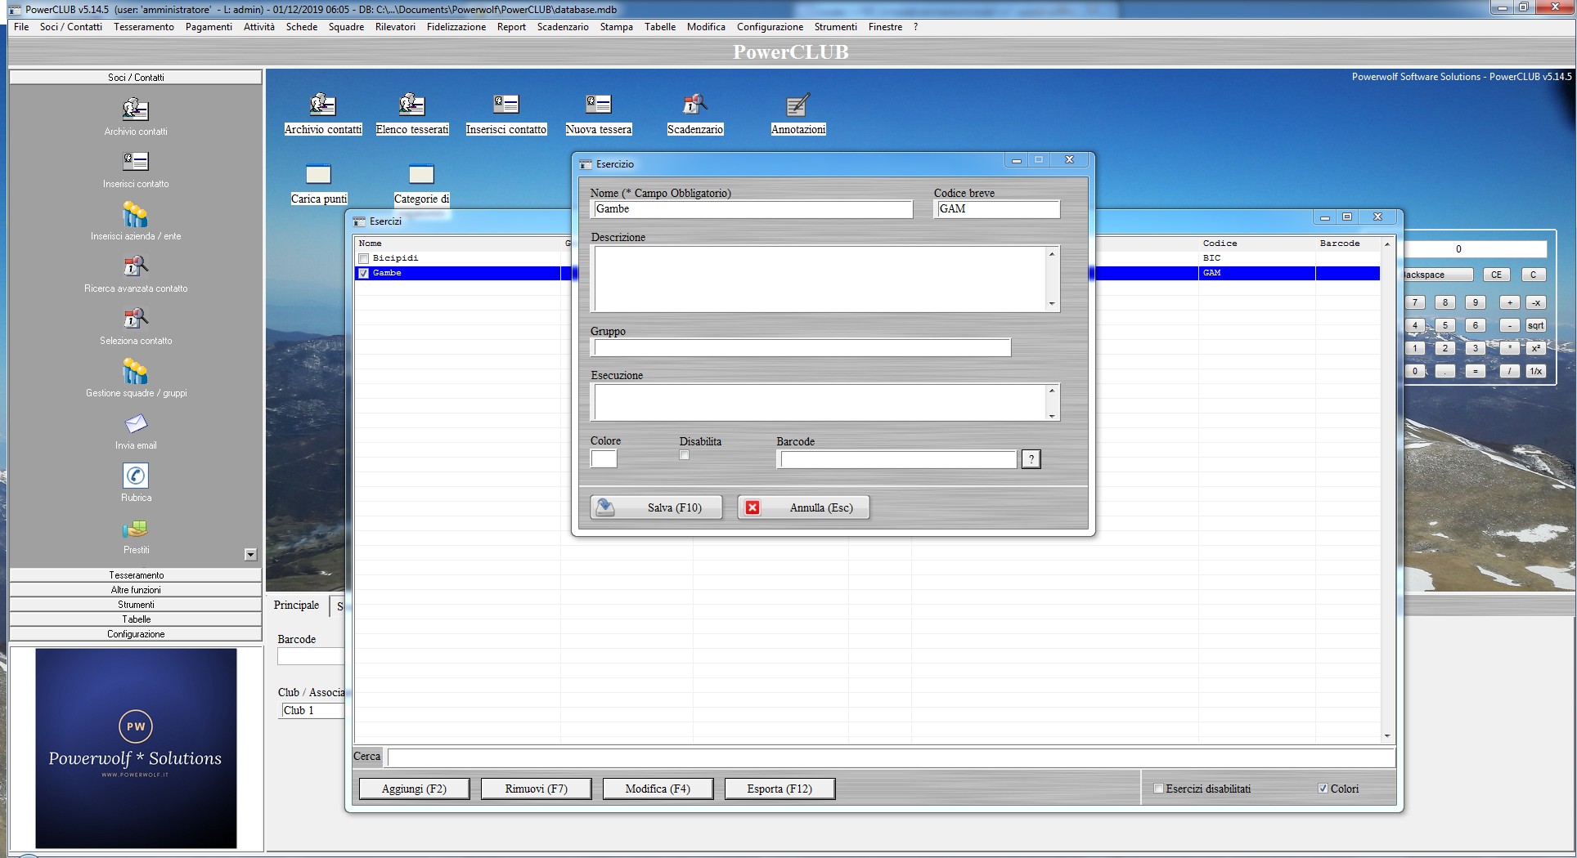Screen dimensions: 1577x858
Task: Open the Schede menu
Action: [302, 27]
